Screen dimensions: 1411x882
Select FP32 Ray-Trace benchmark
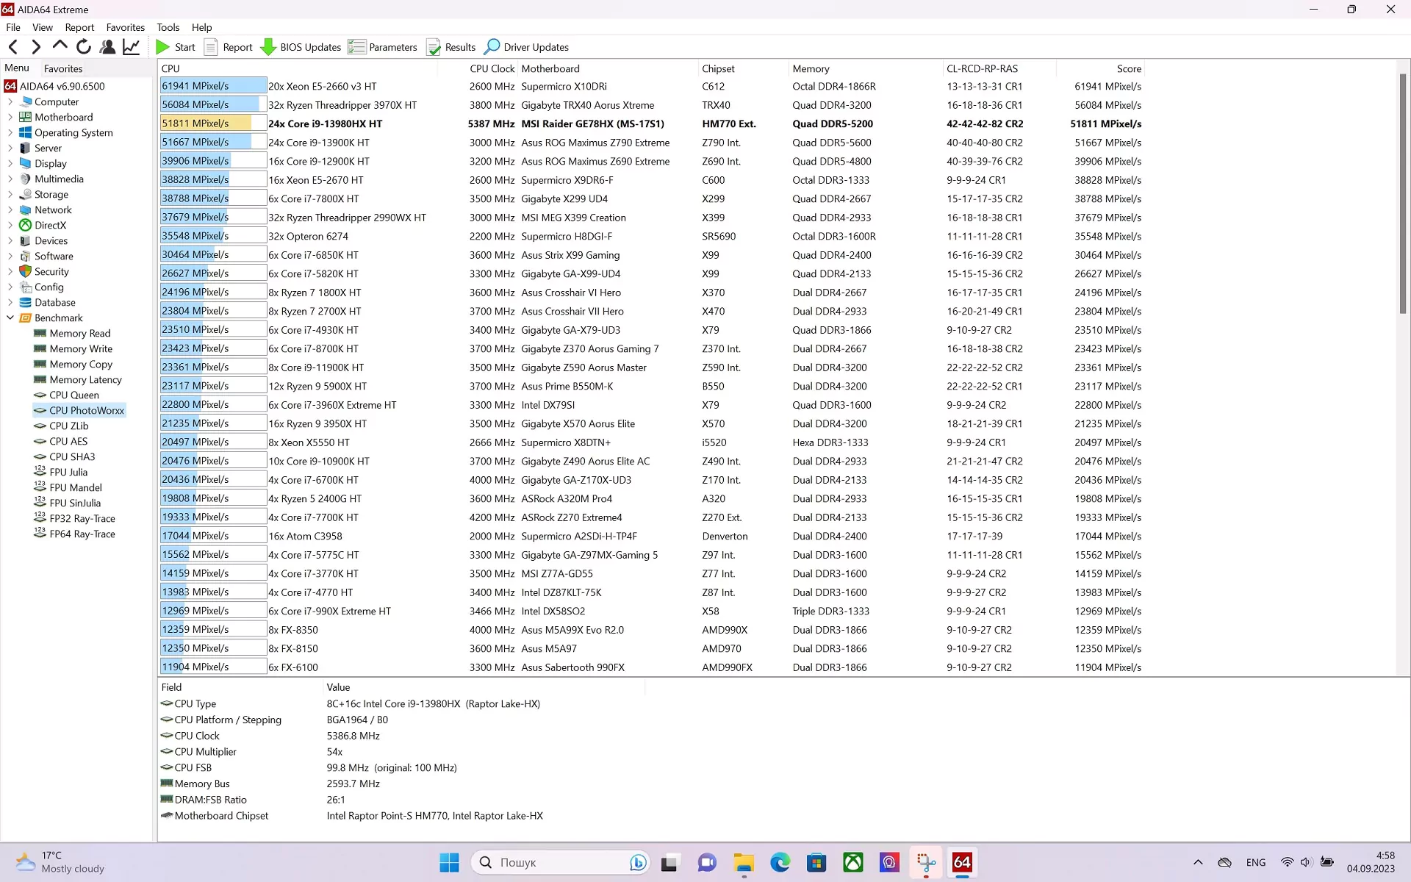(x=82, y=518)
